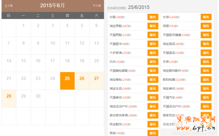
Task: Click 报名 for 家纺家饰家具(286款)
Action: point(153,116)
